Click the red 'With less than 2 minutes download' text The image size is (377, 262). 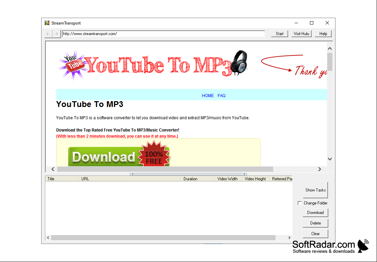tap(117, 136)
